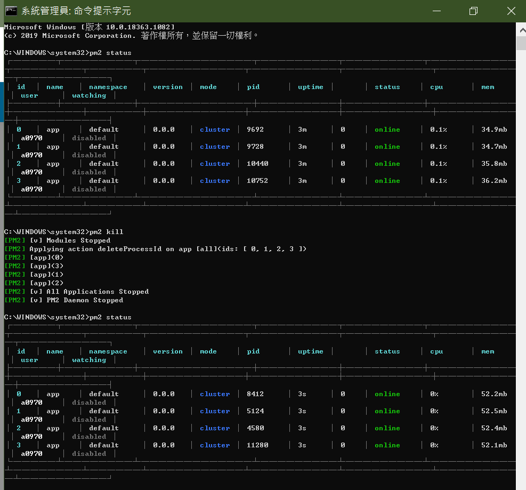526x490 pixels.
Task: Click pid value 11280 in second table
Action: tap(257, 445)
